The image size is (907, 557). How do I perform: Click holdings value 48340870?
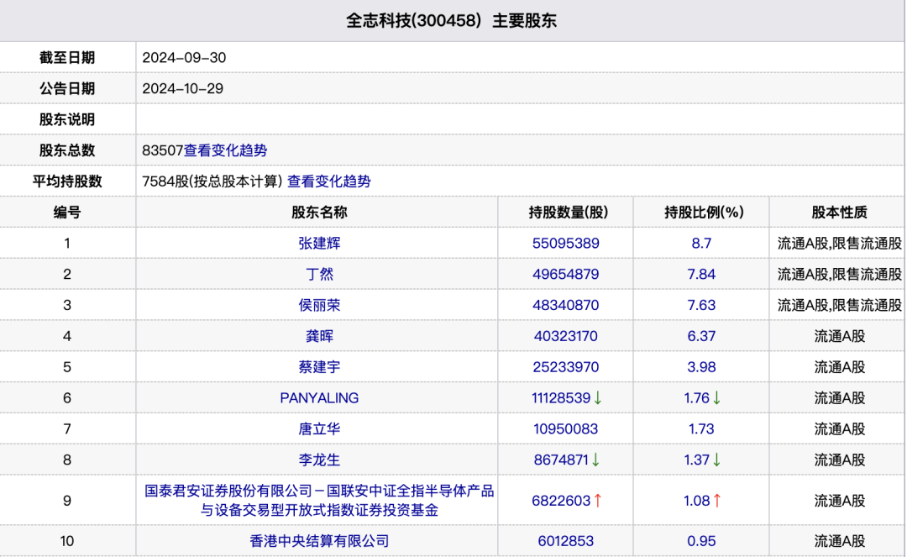566,306
